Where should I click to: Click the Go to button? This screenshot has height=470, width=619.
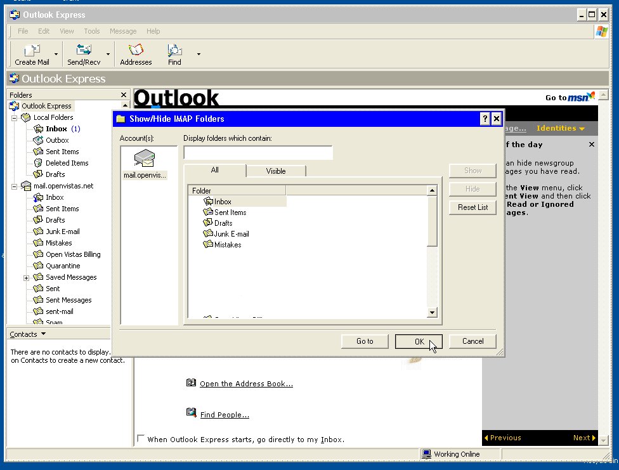click(365, 341)
